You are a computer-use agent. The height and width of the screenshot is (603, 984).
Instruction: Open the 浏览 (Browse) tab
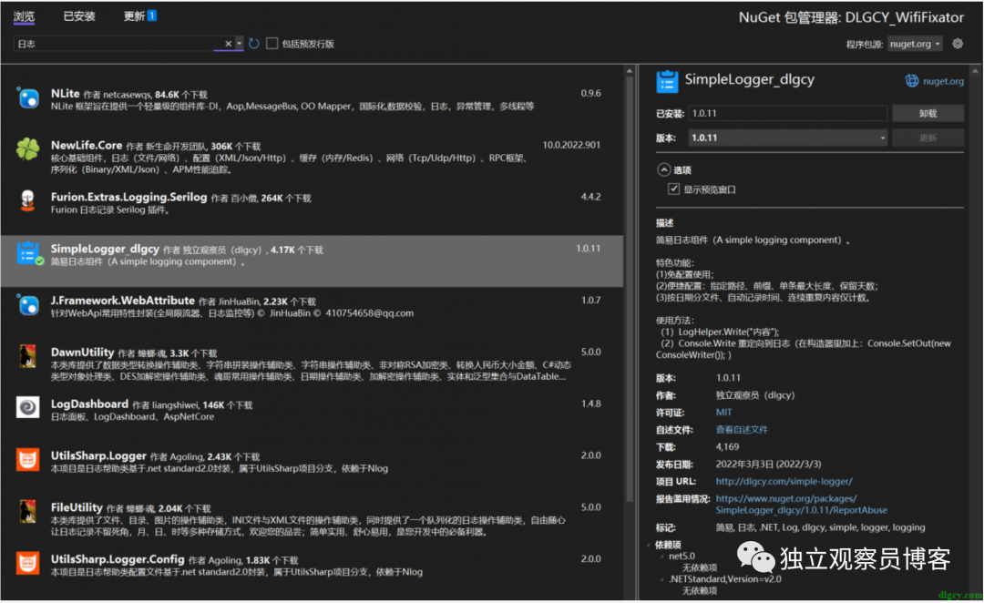click(x=24, y=17)
